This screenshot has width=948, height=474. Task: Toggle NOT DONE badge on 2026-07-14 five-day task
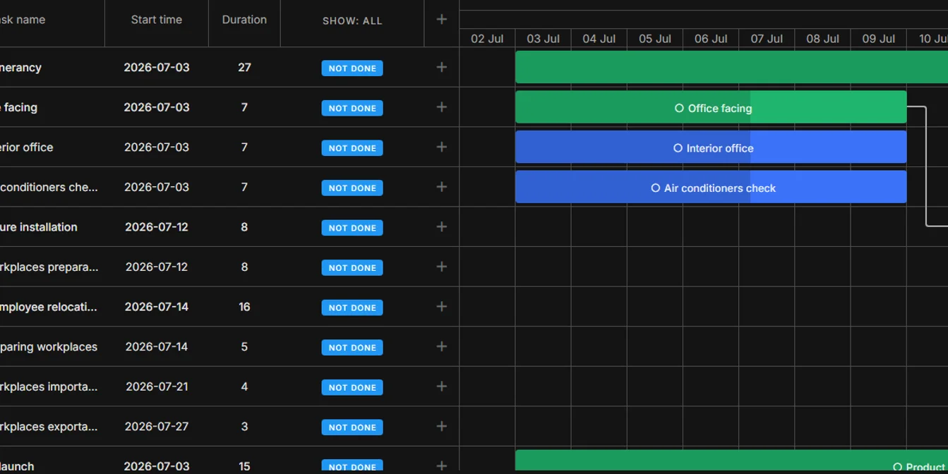point(352,347)
